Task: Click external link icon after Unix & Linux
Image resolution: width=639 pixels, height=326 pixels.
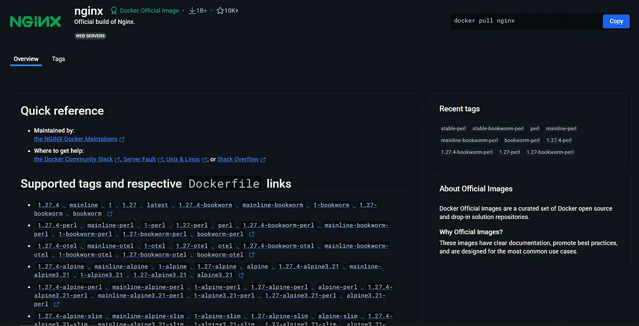Action: [x=204, y=160]
